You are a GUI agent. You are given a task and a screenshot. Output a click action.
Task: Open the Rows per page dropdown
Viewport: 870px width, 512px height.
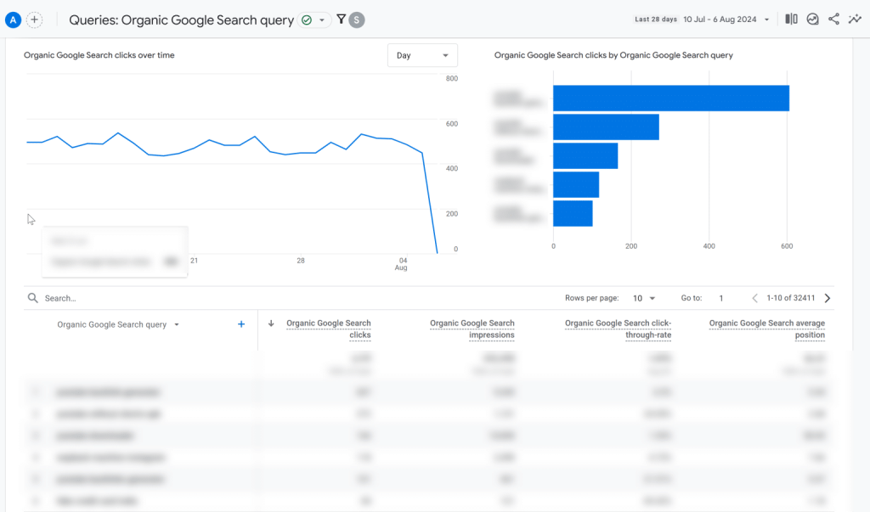(x=643, y=298)
